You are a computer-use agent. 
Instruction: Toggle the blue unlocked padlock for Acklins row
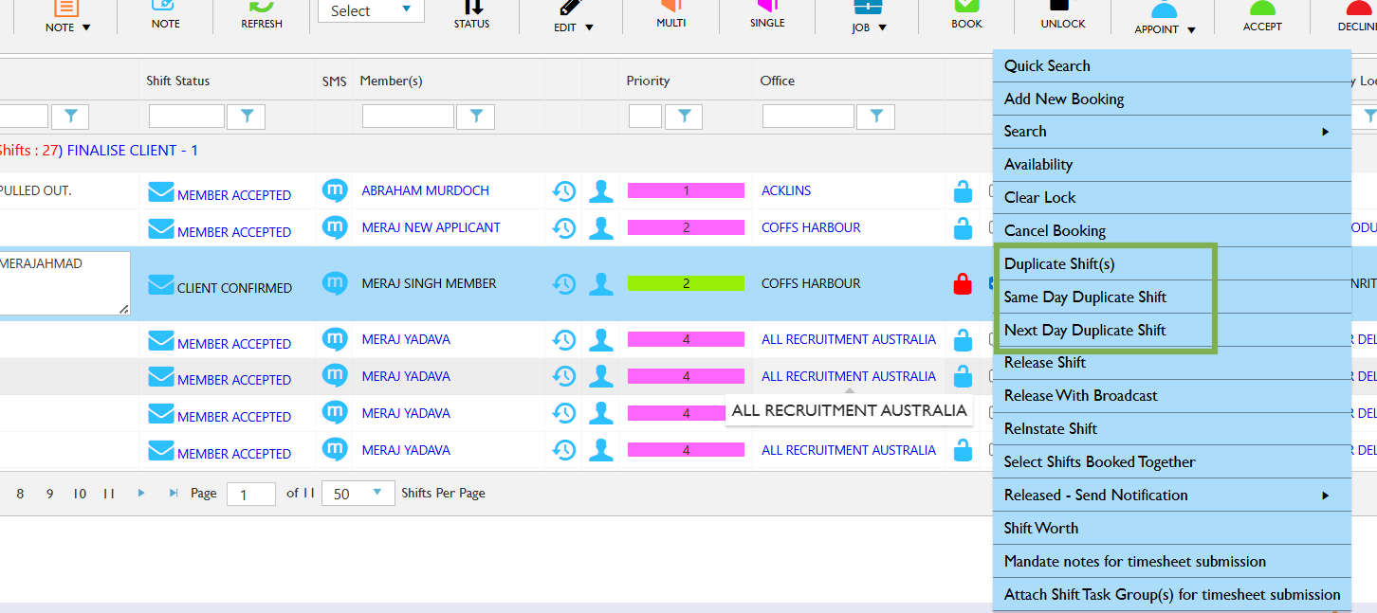click(963, 191)
